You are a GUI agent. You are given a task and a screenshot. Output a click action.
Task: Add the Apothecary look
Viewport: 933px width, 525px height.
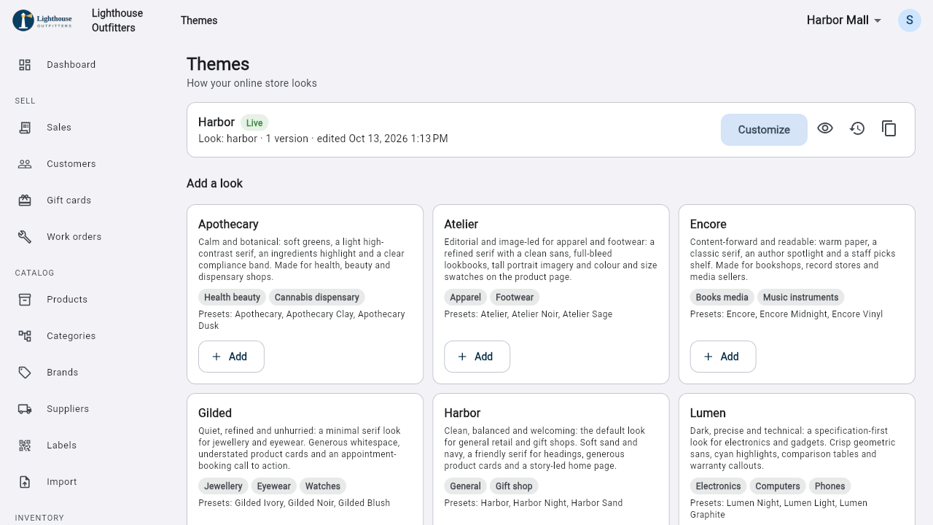point(231,357)
